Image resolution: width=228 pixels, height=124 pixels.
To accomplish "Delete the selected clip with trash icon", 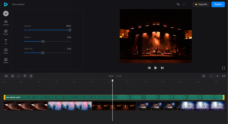I will click(x=31, y=76).
